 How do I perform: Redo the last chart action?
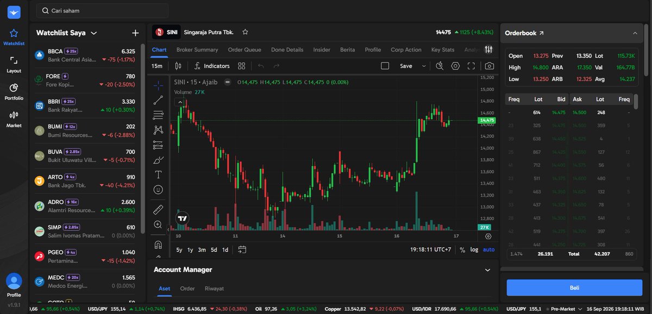pos(276,66)
